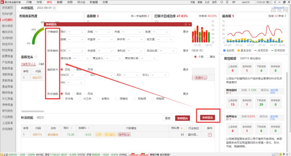Click the plus icon in the 操作 column

210,135
